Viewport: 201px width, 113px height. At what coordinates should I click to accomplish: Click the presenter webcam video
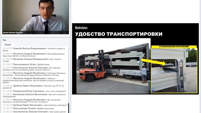click(35, 17)
